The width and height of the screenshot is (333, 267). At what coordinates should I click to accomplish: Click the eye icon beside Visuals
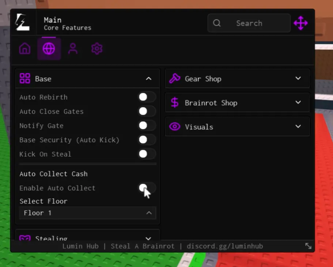175,127
